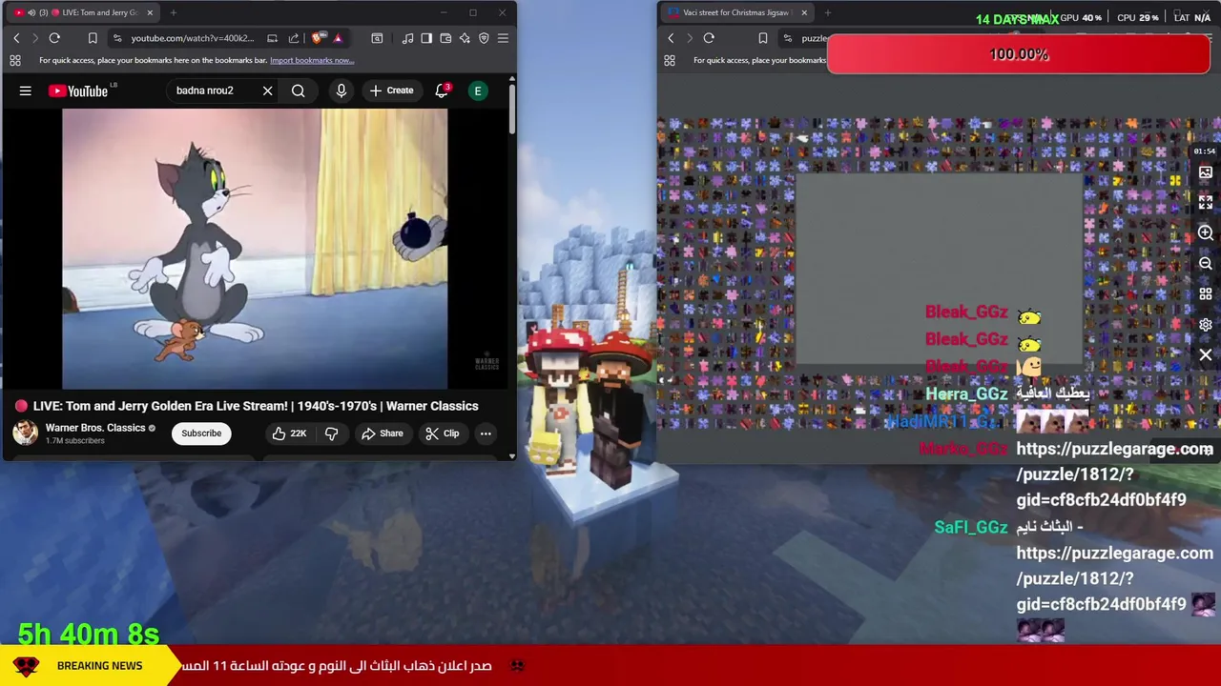Open Brave VPN shield icon
The width and height of the screenshot is (1221, 686).
(x=484, y=38)
